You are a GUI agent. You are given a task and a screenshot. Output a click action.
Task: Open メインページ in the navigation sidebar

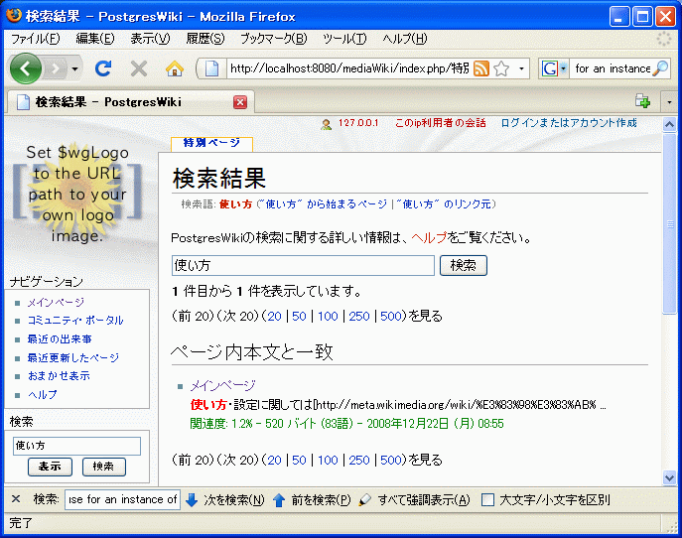(x=56, y=303)
